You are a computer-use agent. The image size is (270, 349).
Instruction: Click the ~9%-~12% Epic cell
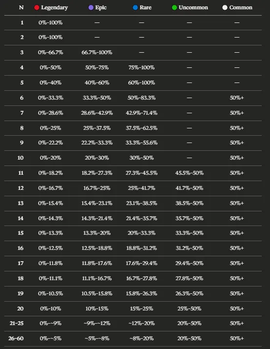(97, 323)
